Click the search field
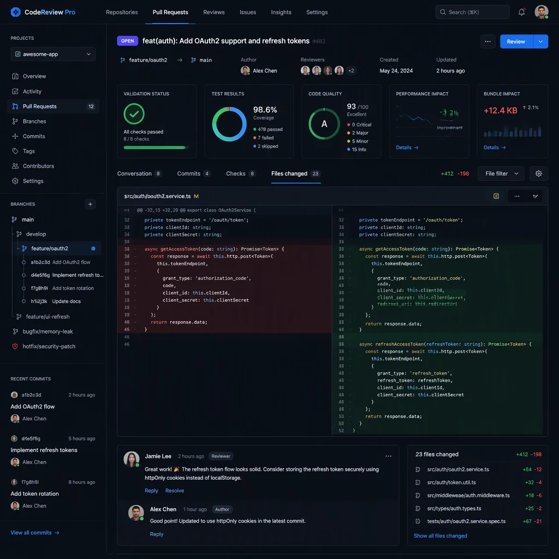Image resolution: width=559 pixels, height=559 pixels. 472,12
